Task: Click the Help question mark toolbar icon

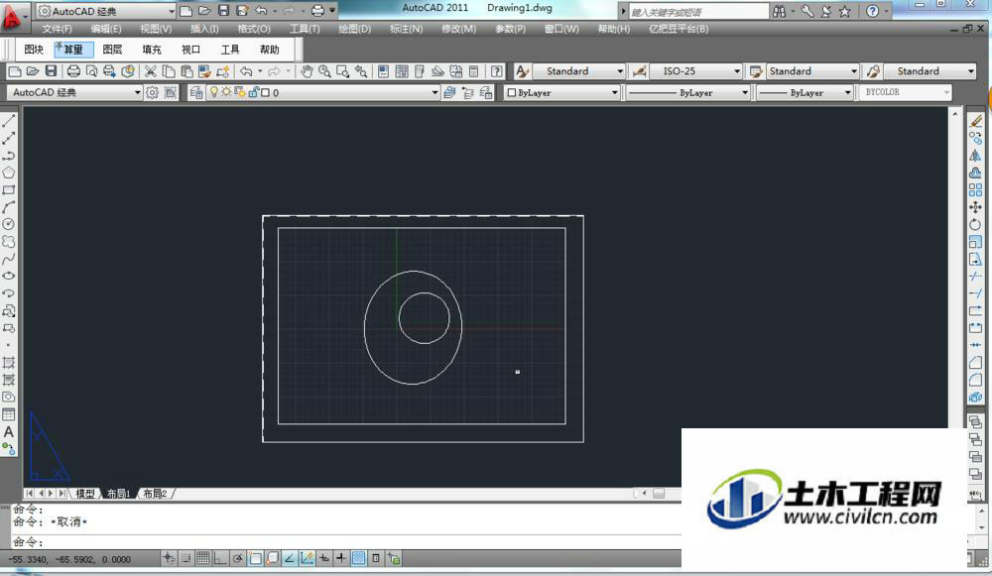Action: [497, 71]
